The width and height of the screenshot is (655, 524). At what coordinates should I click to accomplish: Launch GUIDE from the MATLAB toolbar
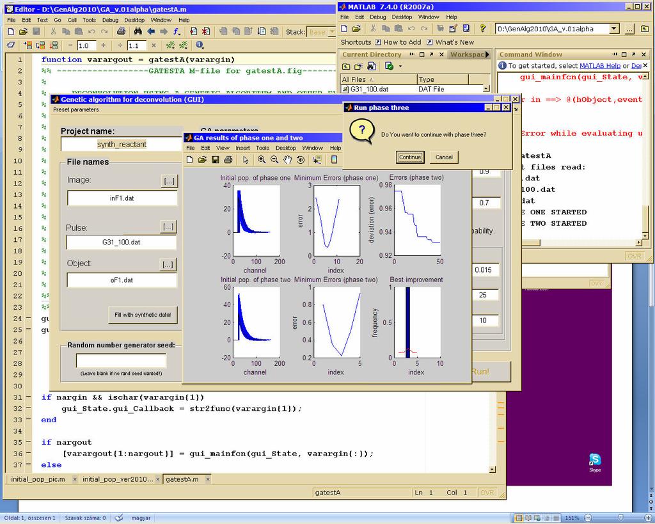tap(454, 28)
